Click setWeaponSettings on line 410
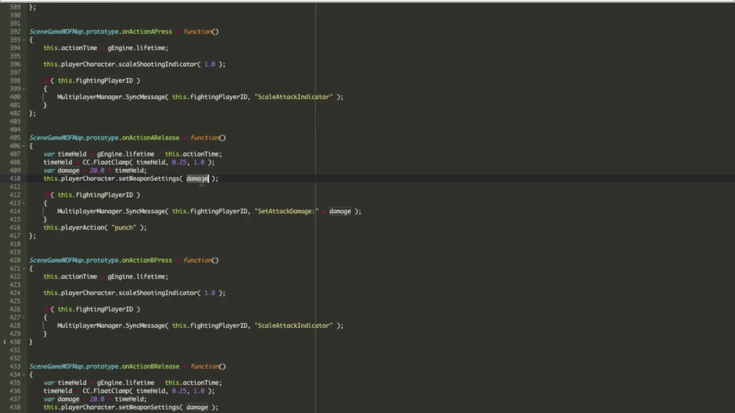The height and width of the screenshot is (413, 735). click(x=149, y=179)
